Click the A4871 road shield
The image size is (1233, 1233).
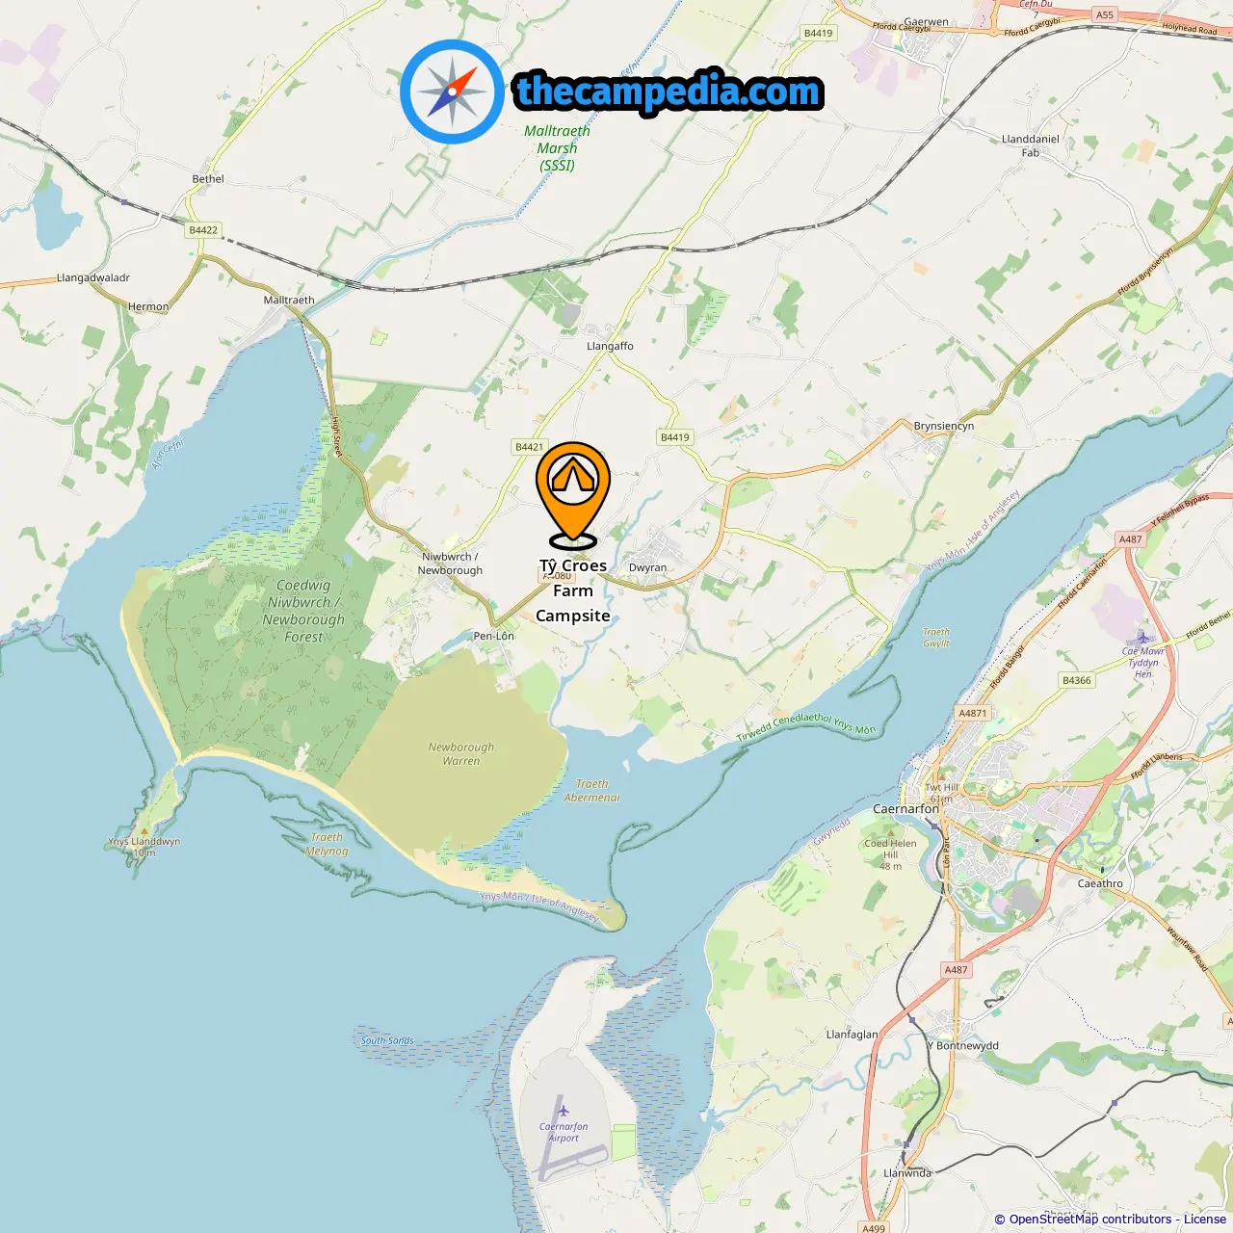coord(973,713)
